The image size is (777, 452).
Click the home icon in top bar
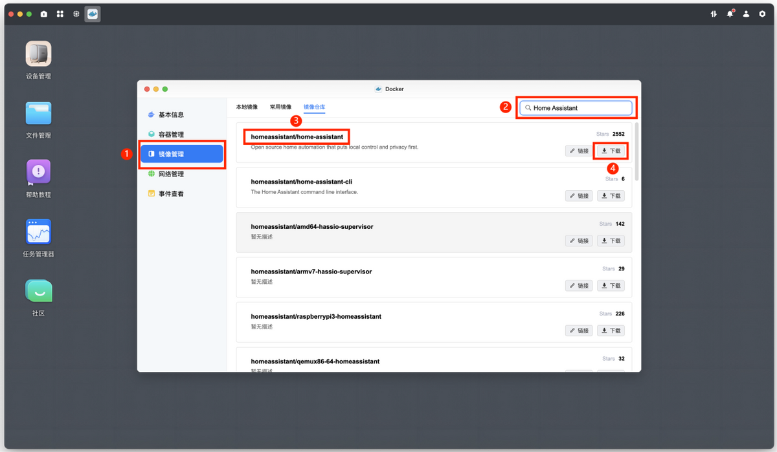pos(43,14)
